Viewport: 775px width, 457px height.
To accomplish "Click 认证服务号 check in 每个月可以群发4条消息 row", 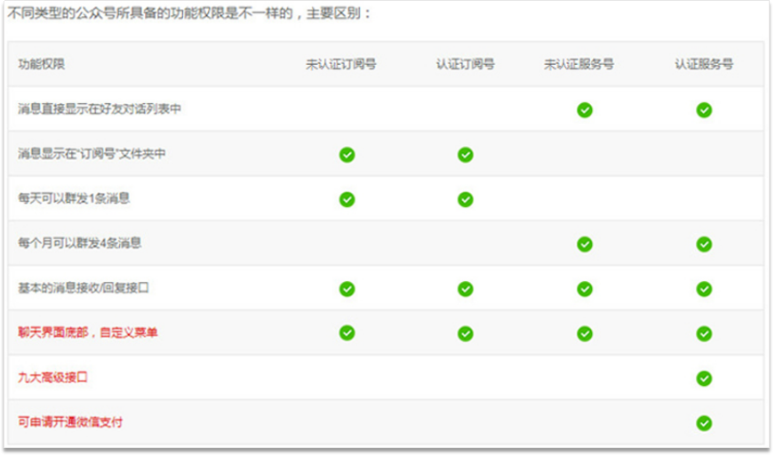I will 704,244.
